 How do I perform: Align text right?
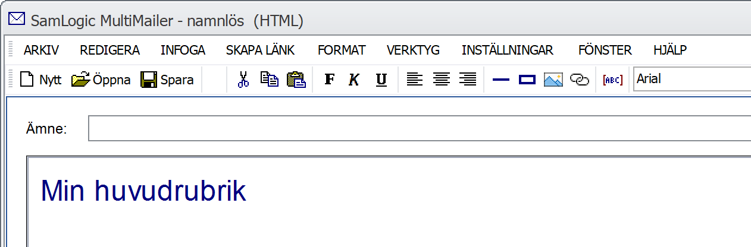[x=468, y=80]
